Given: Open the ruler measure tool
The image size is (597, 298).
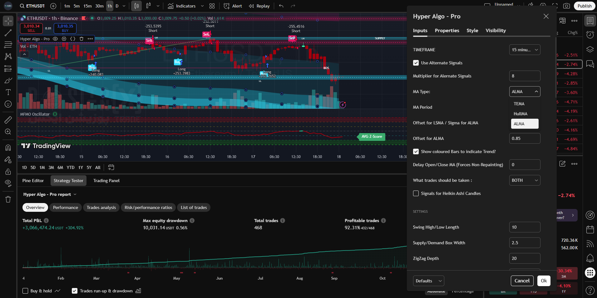Looking at the screenshot, I should 8,120.
